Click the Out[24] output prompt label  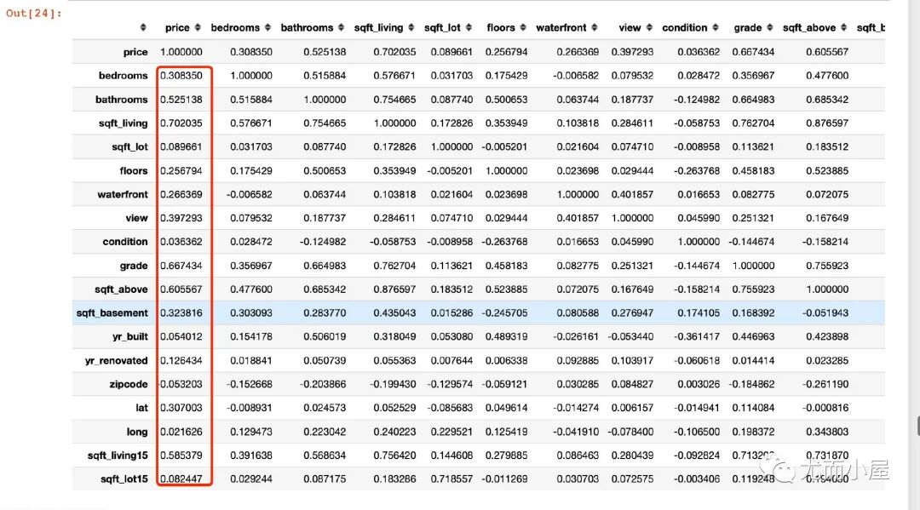pos(34,13)
